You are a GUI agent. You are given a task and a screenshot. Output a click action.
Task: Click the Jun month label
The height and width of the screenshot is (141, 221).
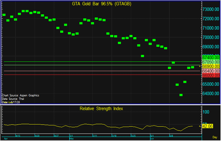pos(152,138)
